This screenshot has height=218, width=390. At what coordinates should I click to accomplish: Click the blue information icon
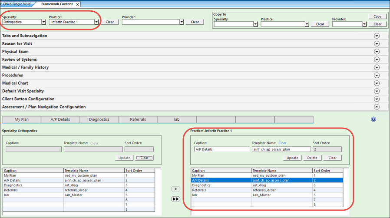click(373, 119)
